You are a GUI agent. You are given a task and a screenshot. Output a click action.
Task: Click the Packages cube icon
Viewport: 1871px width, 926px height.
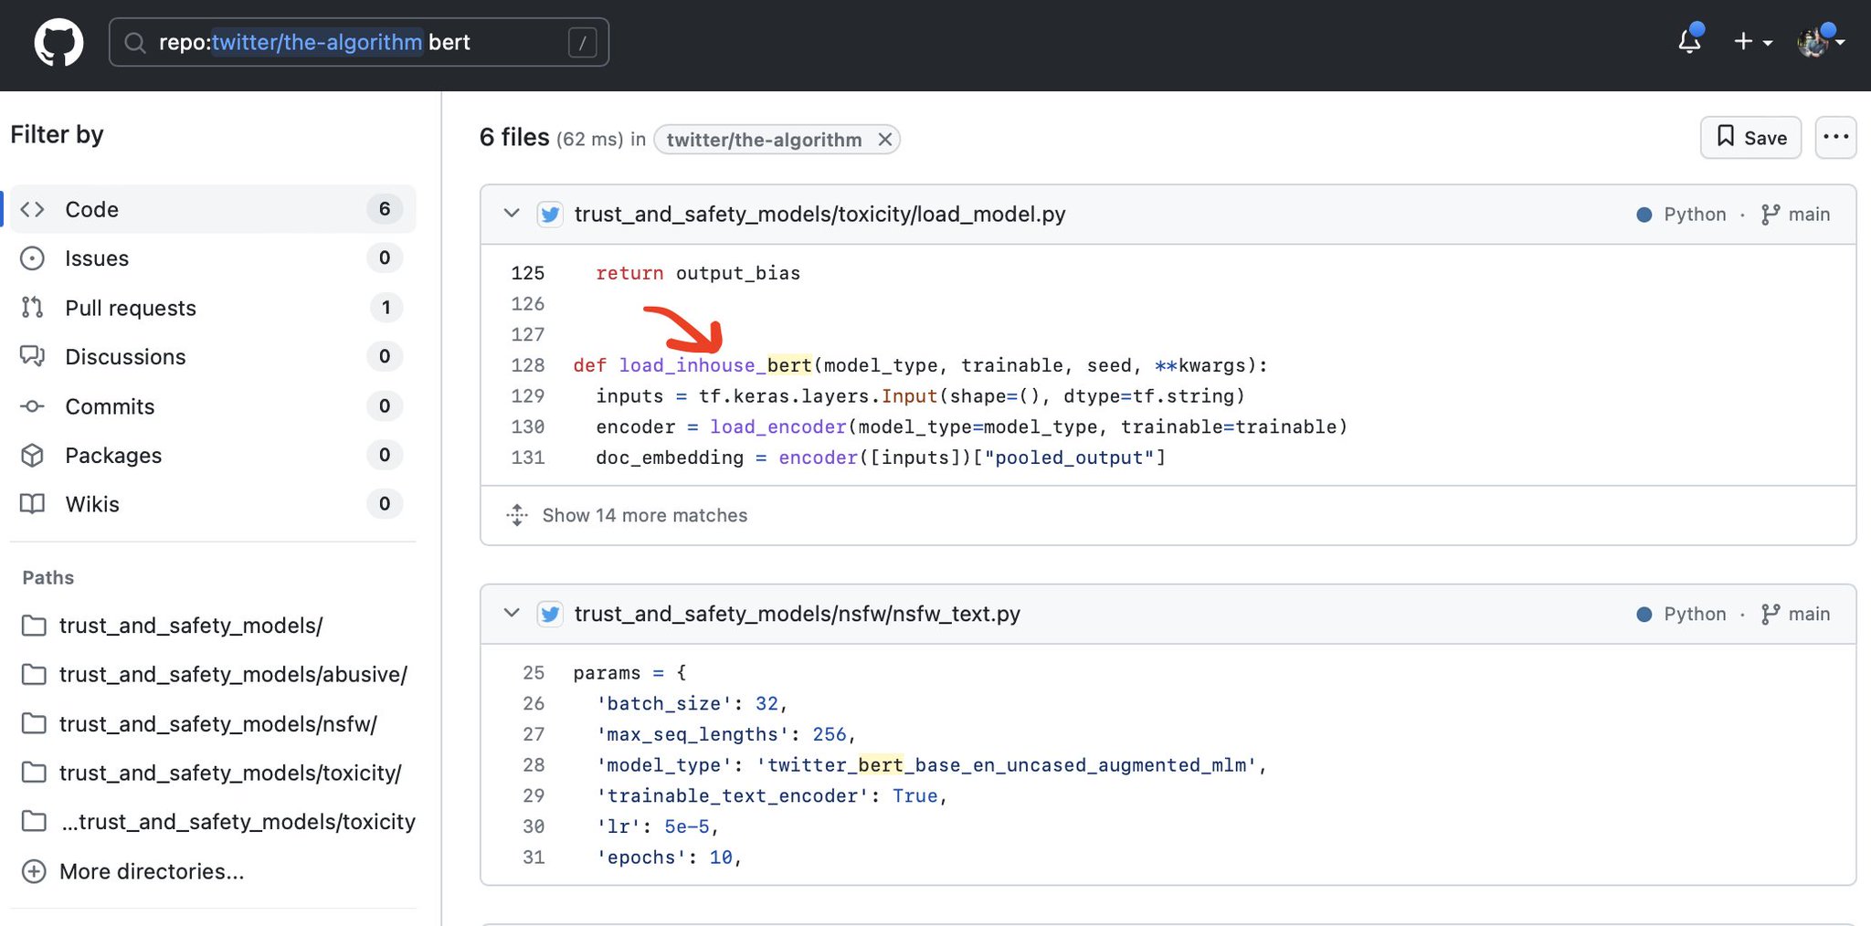point(32,455)
